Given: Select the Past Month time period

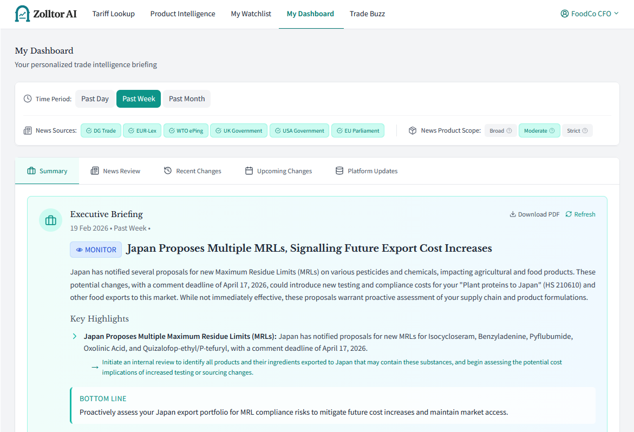Looking at the screenshot, I should [x=187, y=99].
